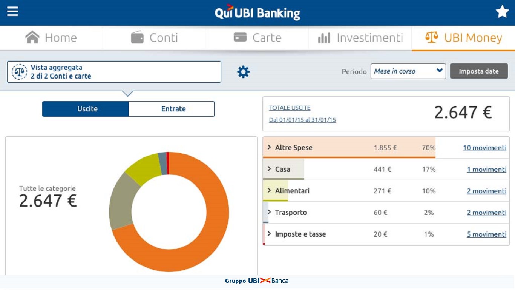Tap the star favorites icon

pyautogui.click(x=502, y=12)
